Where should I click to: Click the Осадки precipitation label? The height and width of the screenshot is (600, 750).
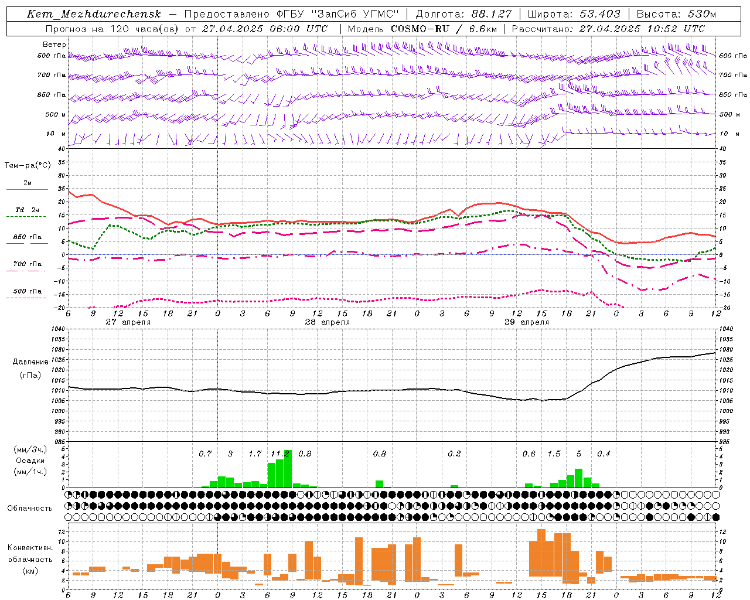tap(30, 461)
